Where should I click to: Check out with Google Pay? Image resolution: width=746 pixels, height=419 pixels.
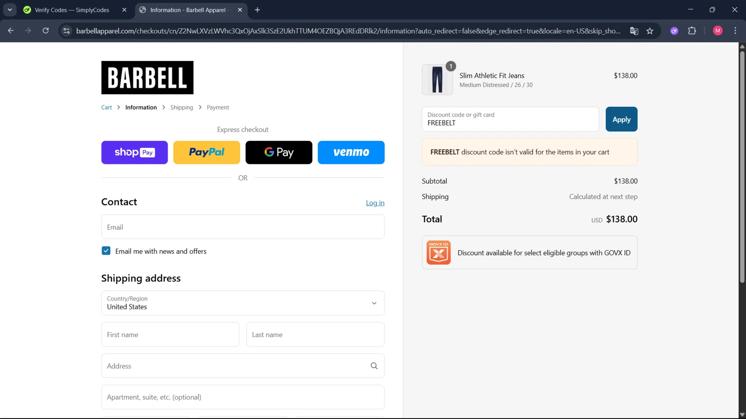pos(279,152)
